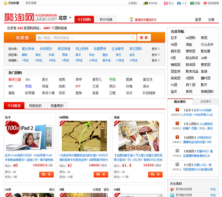
Task: Open the 拉手iPad2抢鲜大行动 deal title link
Action: pos(29,158)
